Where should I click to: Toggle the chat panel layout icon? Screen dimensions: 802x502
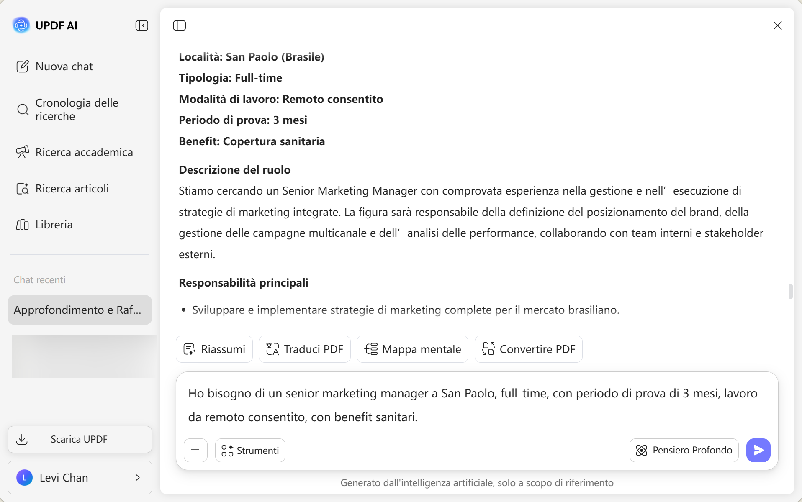click(x=180, y=26)
